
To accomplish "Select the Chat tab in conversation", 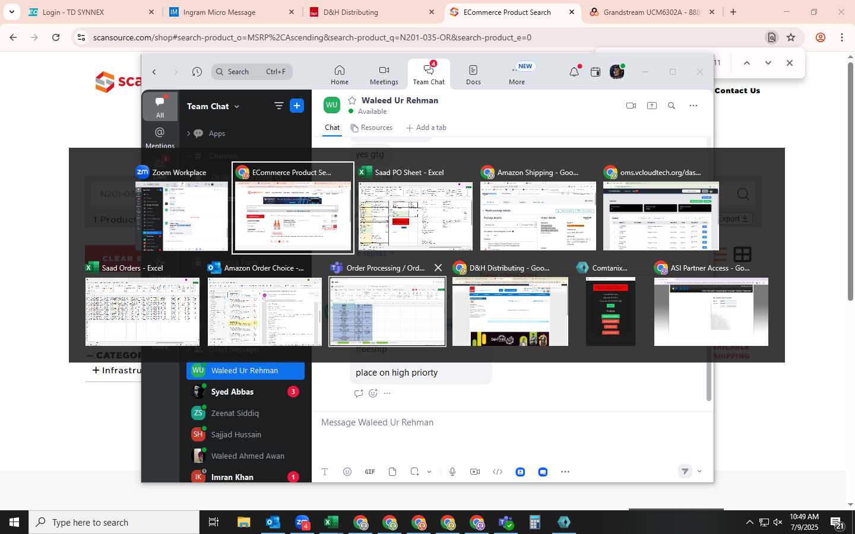I will point(332,128).
